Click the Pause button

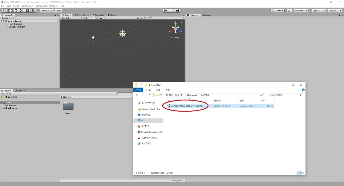coord(171,11)
